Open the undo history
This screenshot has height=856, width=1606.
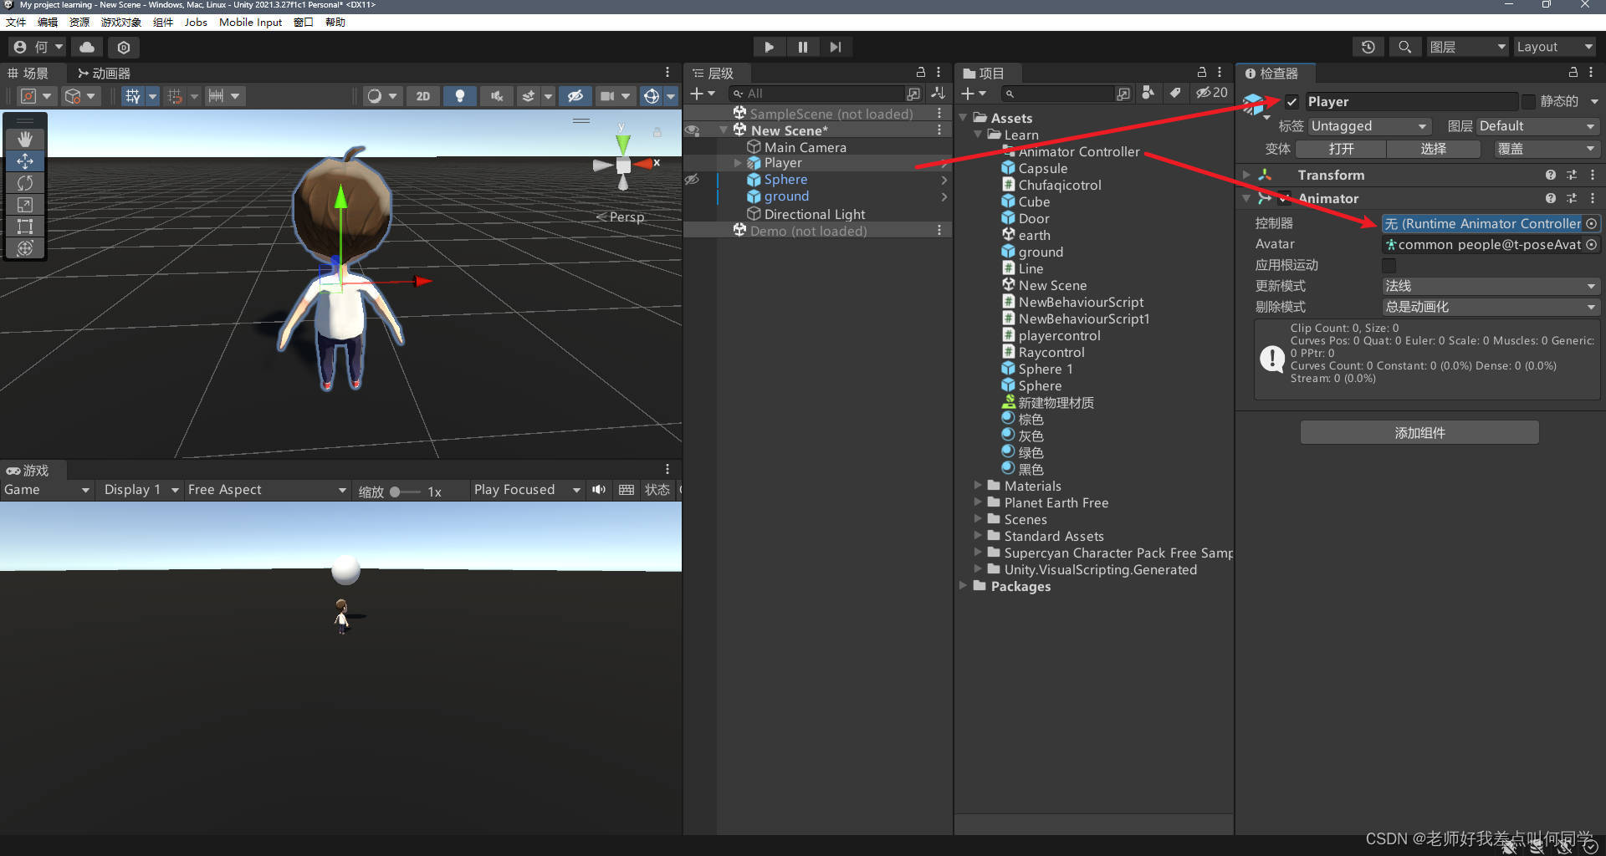[x=1368, y=47]
